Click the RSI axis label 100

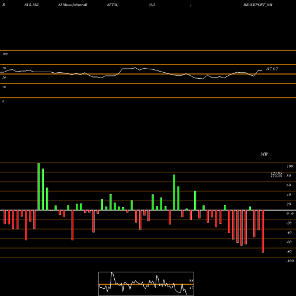pyautogui.click(x=5, y=54)
